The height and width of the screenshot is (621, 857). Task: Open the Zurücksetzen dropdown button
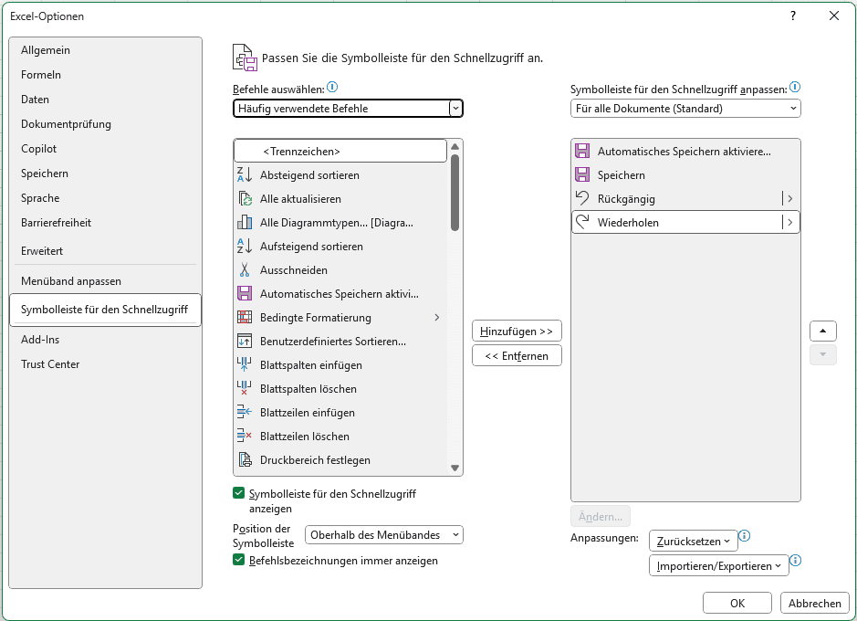tap(693, 541)
